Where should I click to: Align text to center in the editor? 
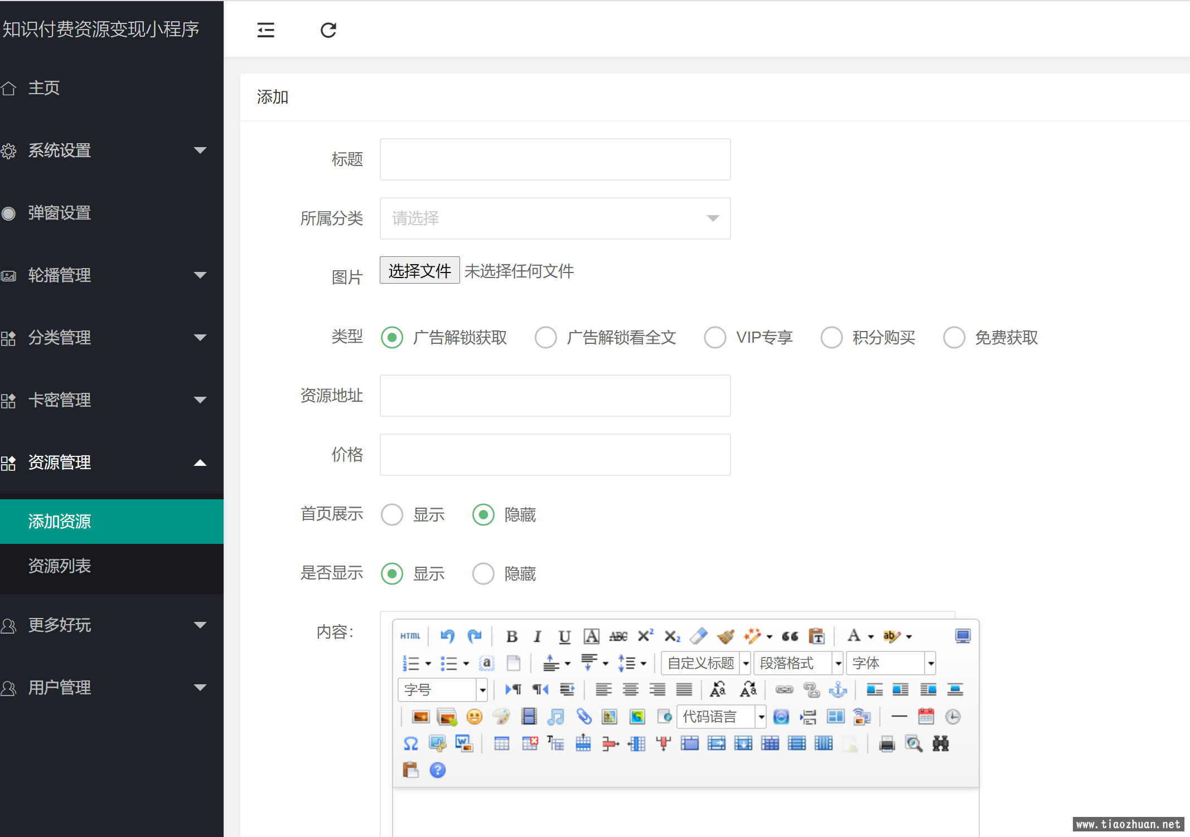click(x=631, y=690)
